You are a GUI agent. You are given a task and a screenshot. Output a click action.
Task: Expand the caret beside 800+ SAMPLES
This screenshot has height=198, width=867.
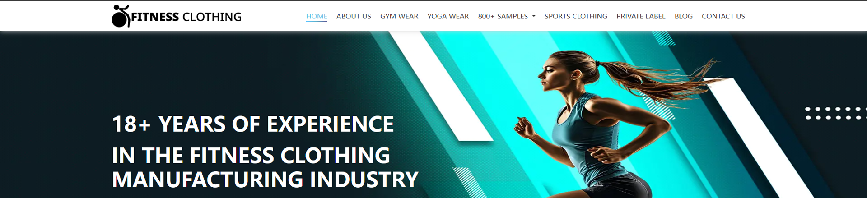click(x=534, y=16)
